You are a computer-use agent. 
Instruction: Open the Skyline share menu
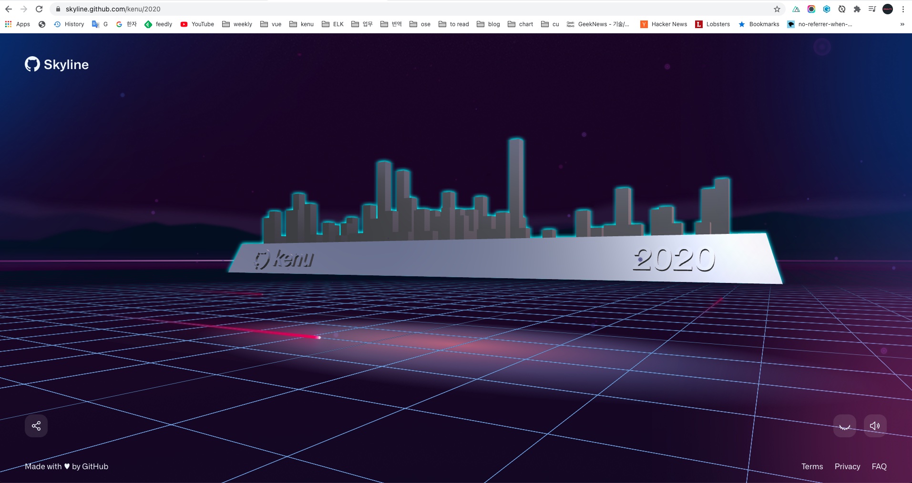click(x=36, y=426)
